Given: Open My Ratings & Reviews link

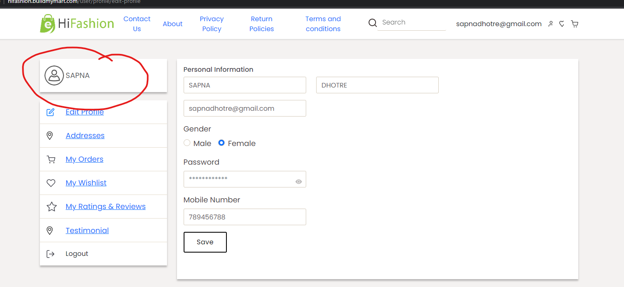Looking at the screenshot, I should [x=106, y=207].
